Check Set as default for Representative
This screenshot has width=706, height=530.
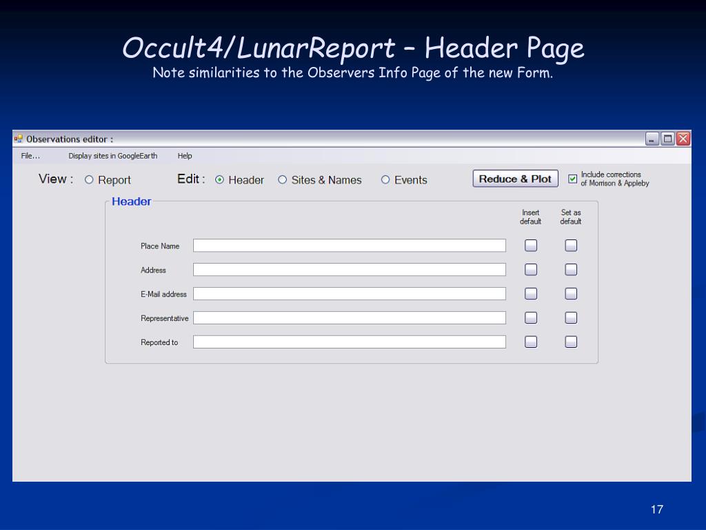pos(571,317)
